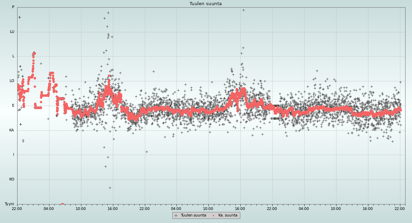Click the red data point on the Tyyni baseline

tap(62, 204)
